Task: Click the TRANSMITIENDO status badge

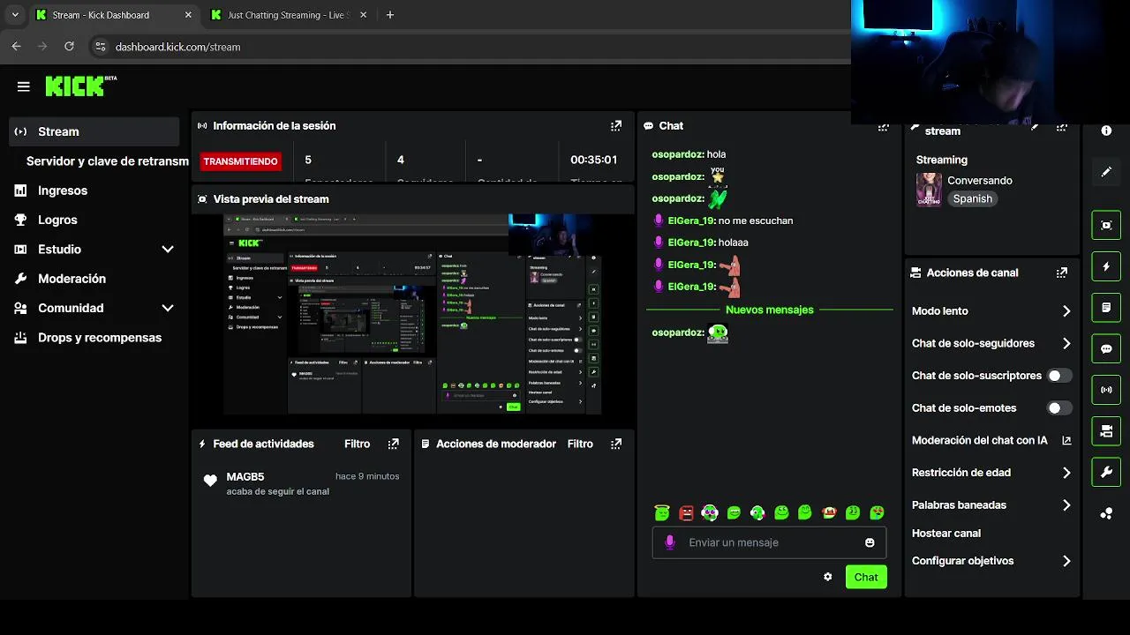Action: (240, 161)
